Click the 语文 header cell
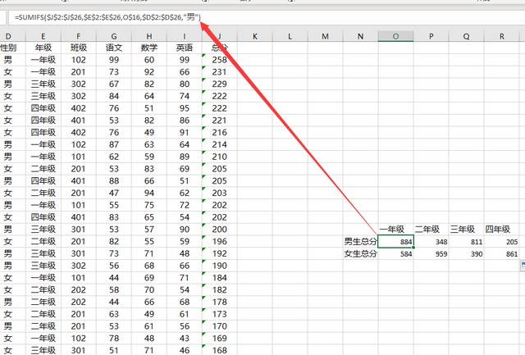The height and width of the screenshot is (355, 525). pos(114,48)
